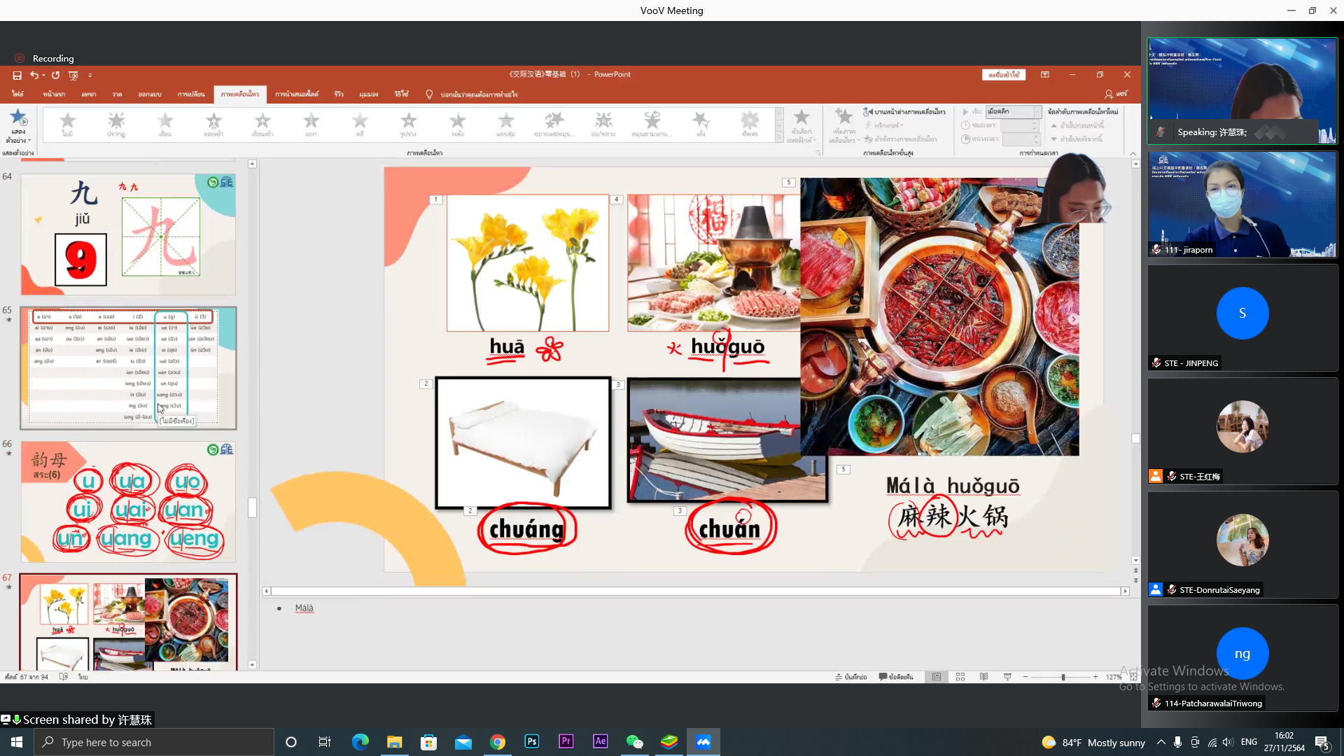
Task: Expand the animation gallery More arrow
Action: [779, 138]
